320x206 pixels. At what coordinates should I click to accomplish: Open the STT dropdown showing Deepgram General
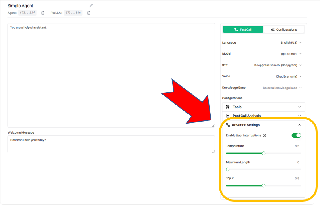point(278,65)
